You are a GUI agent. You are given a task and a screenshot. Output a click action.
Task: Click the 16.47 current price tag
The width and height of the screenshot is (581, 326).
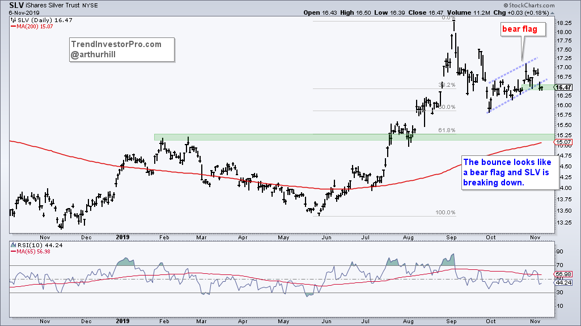(563, 87)
